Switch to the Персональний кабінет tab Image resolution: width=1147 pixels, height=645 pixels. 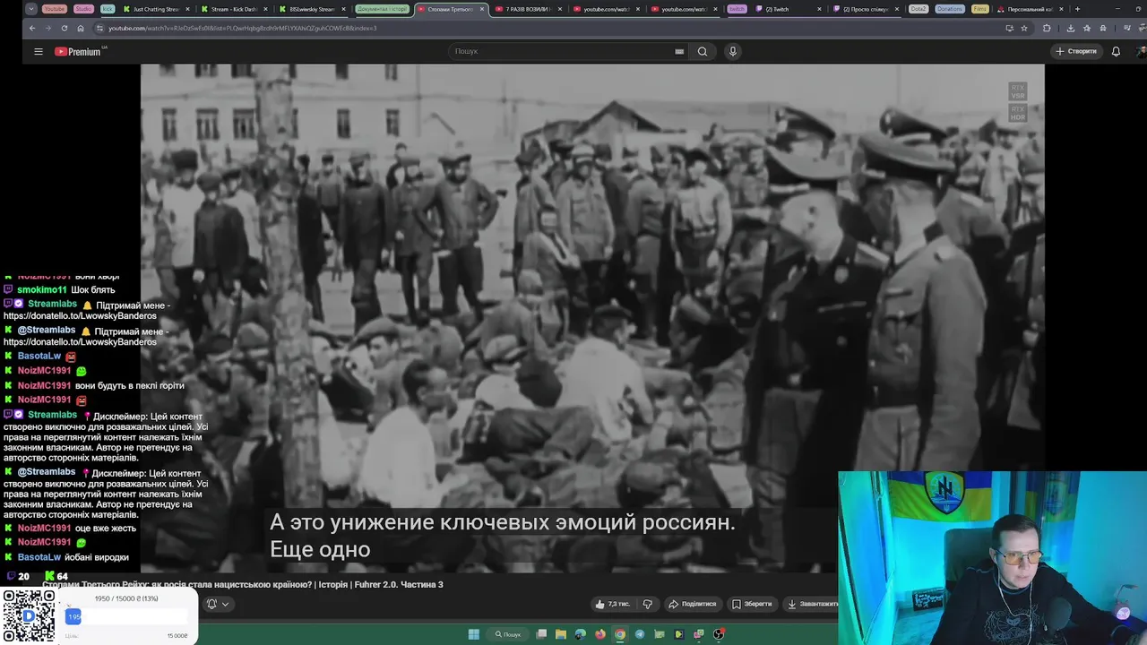coord(1029,9)
